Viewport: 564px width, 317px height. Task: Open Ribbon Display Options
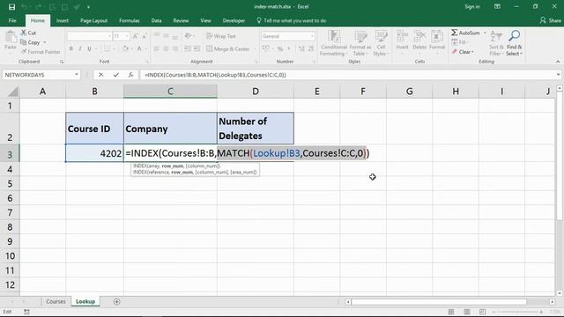(x=497, y=6)
